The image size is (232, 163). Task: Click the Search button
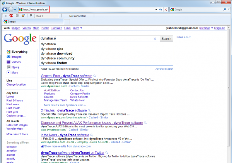(166, 39)
